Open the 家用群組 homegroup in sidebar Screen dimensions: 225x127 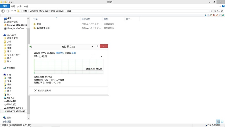(x=9, y=68)
